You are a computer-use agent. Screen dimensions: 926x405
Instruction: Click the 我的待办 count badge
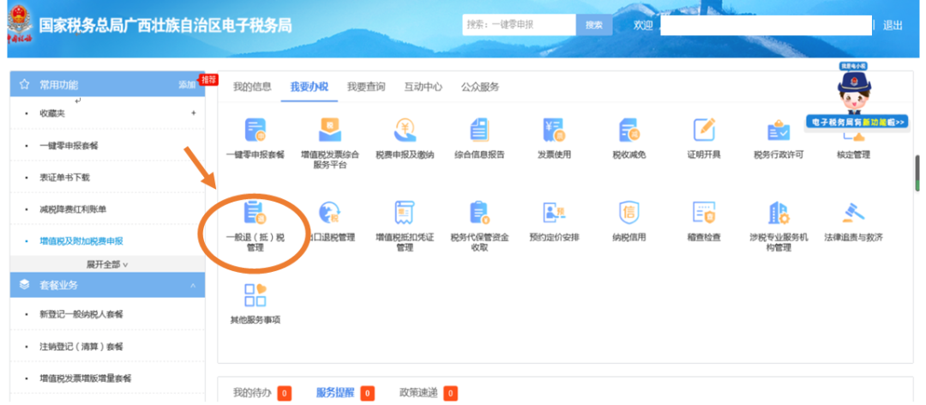284,393
